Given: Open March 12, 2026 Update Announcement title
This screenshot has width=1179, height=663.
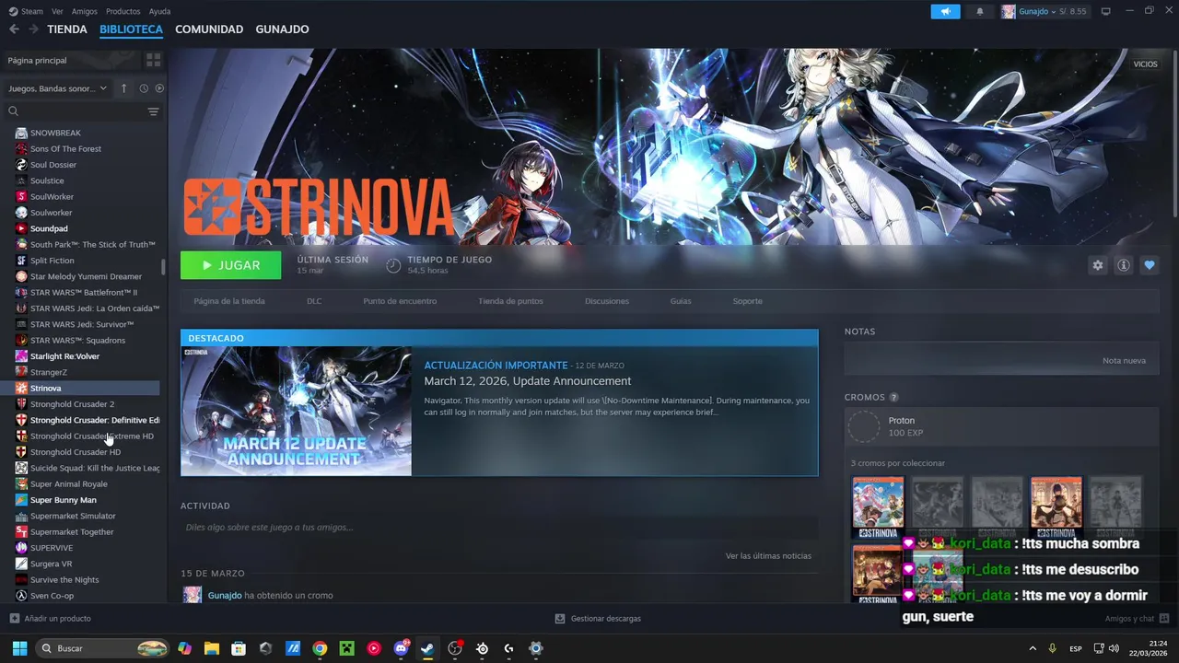Looking at the screenshot, I should click(x=527, y=381).
